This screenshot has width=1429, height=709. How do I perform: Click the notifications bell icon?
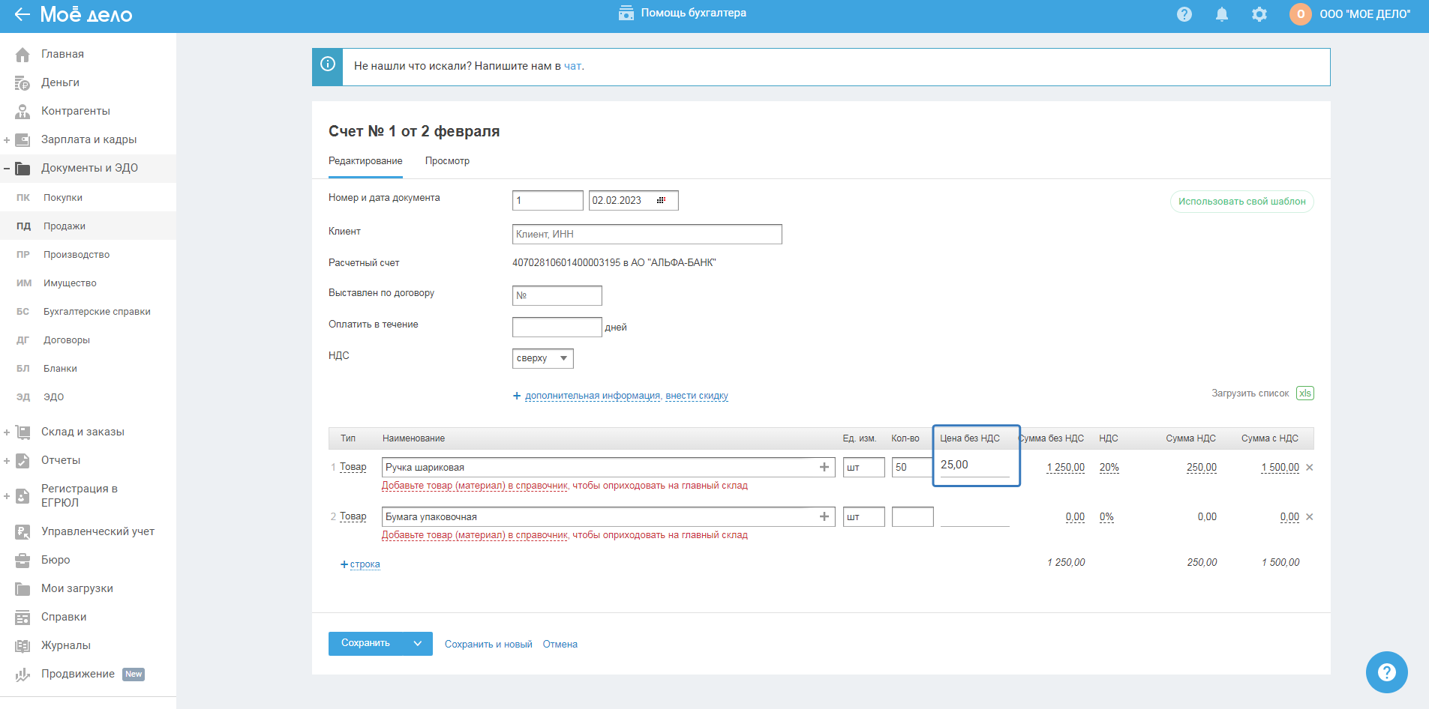pyautogui.click(x=1222, y=14)
